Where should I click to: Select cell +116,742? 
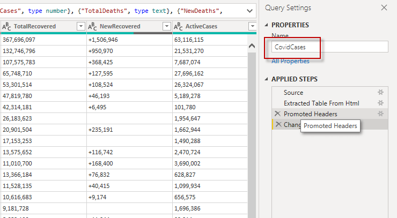pyautogui.click(x=129, y=152)
